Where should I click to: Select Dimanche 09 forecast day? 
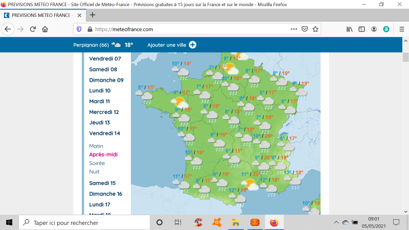tap(106, 80)
